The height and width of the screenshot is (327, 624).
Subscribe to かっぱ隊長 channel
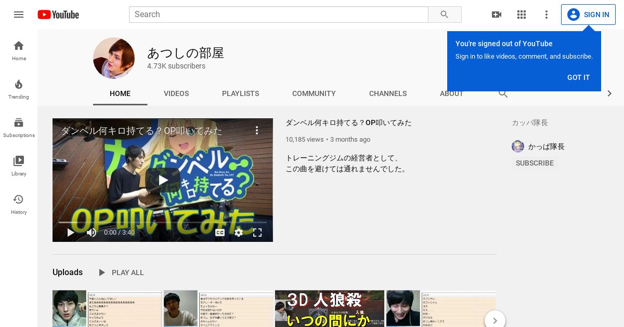click(535, 163)
